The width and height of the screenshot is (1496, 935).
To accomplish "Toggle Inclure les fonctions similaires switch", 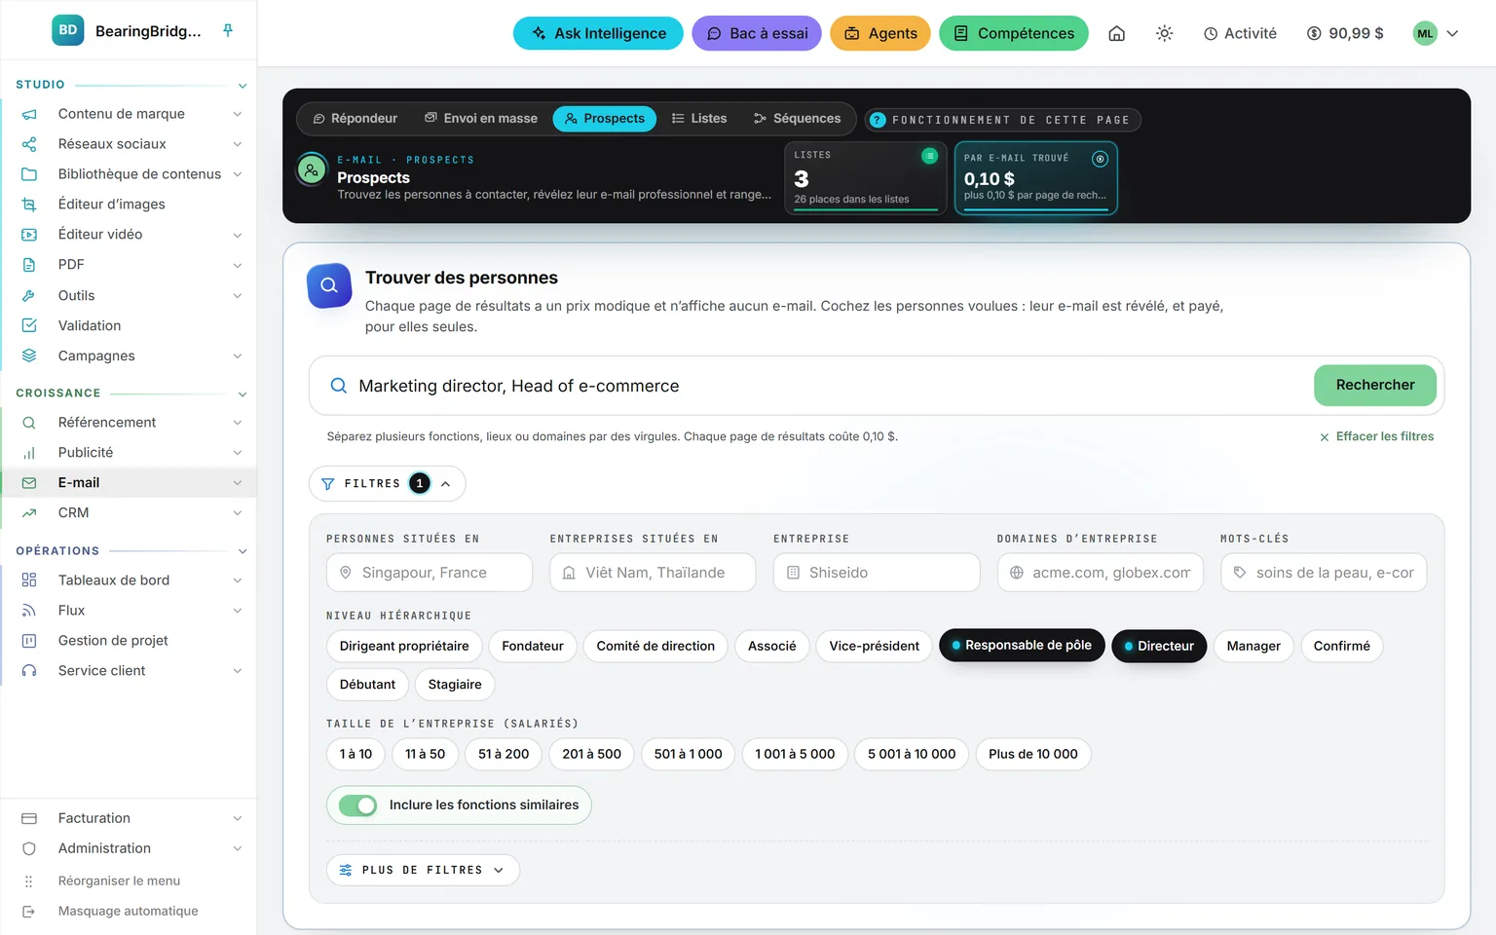I will tap(357, 805).
